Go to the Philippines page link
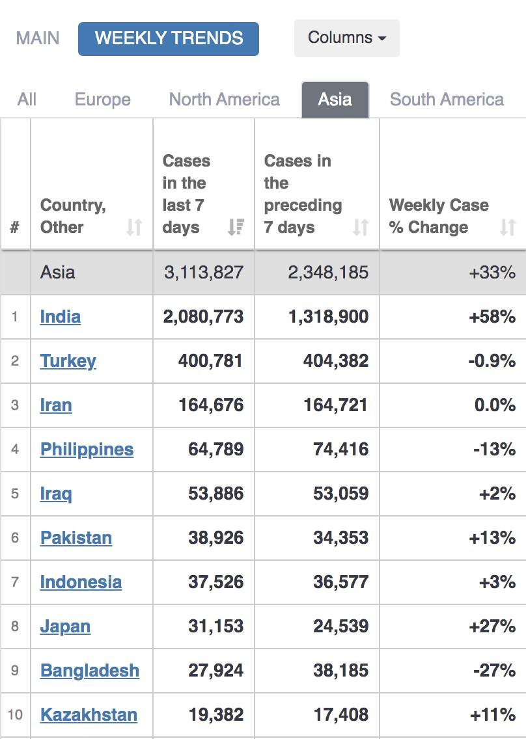This screenshot has width=526, height=739. coord(87,450)
